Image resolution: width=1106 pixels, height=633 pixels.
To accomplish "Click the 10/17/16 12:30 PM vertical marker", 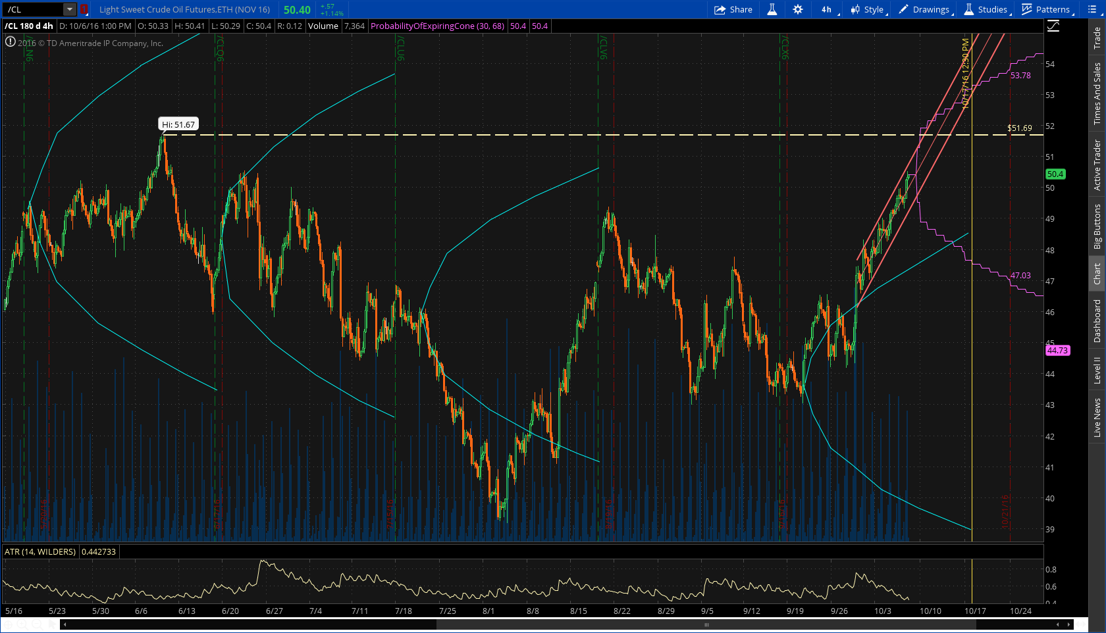I will [x=966, y=72].
